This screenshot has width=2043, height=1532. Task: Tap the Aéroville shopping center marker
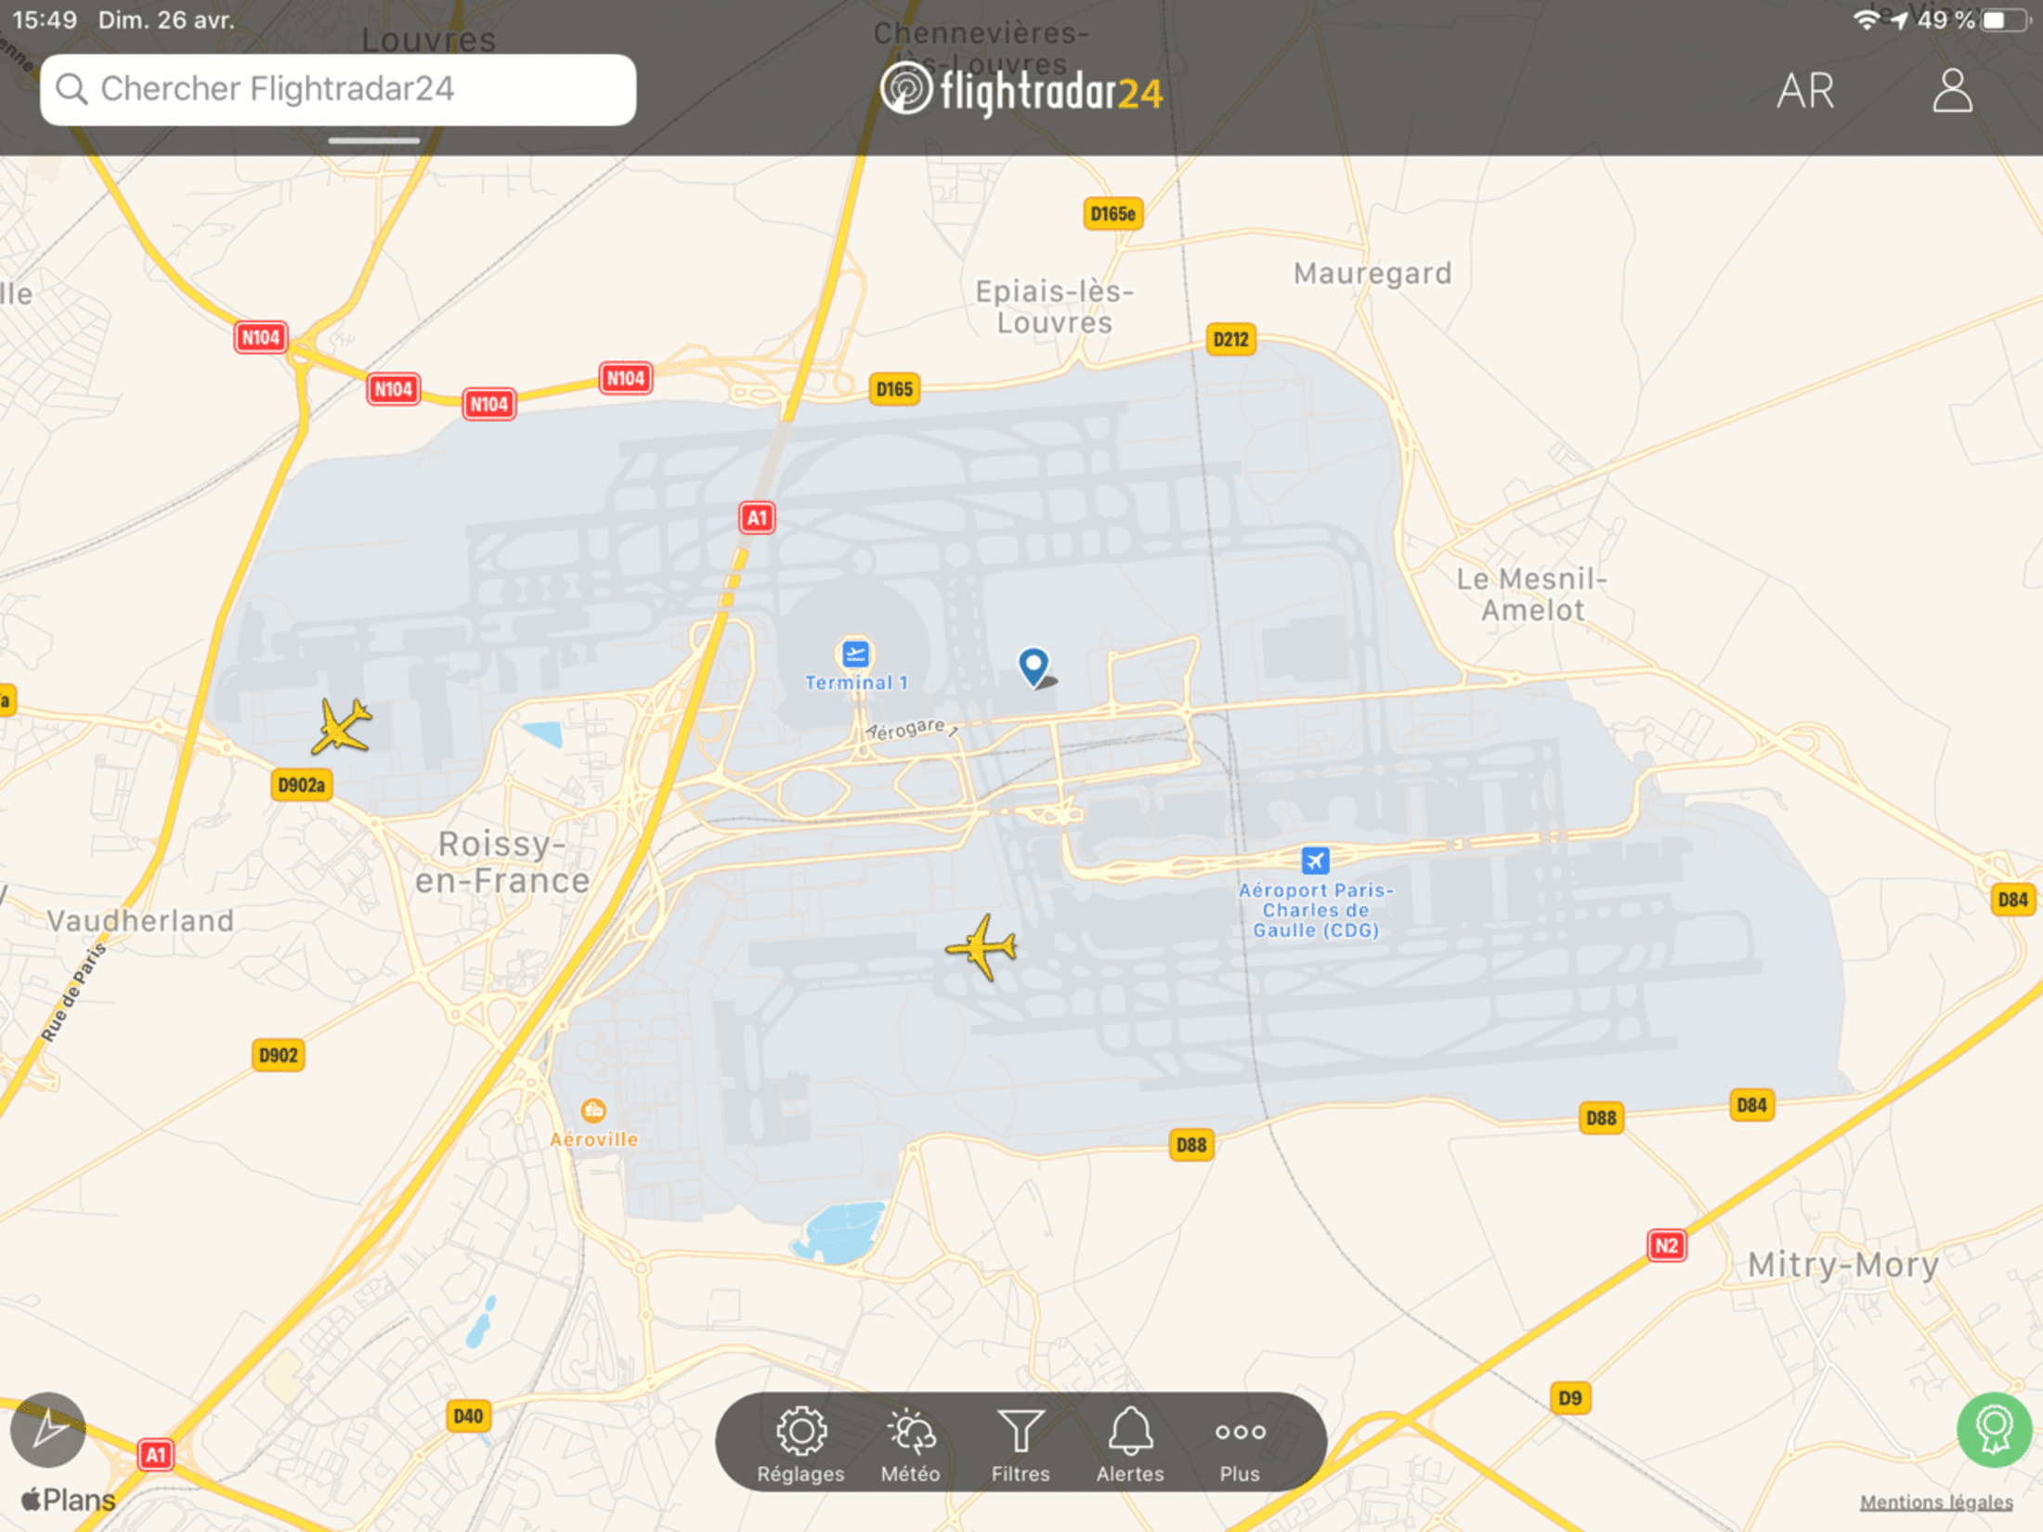tap(593, 1110)
